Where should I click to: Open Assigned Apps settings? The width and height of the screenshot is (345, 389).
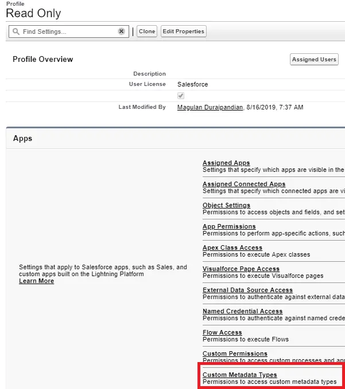point(226,163)
